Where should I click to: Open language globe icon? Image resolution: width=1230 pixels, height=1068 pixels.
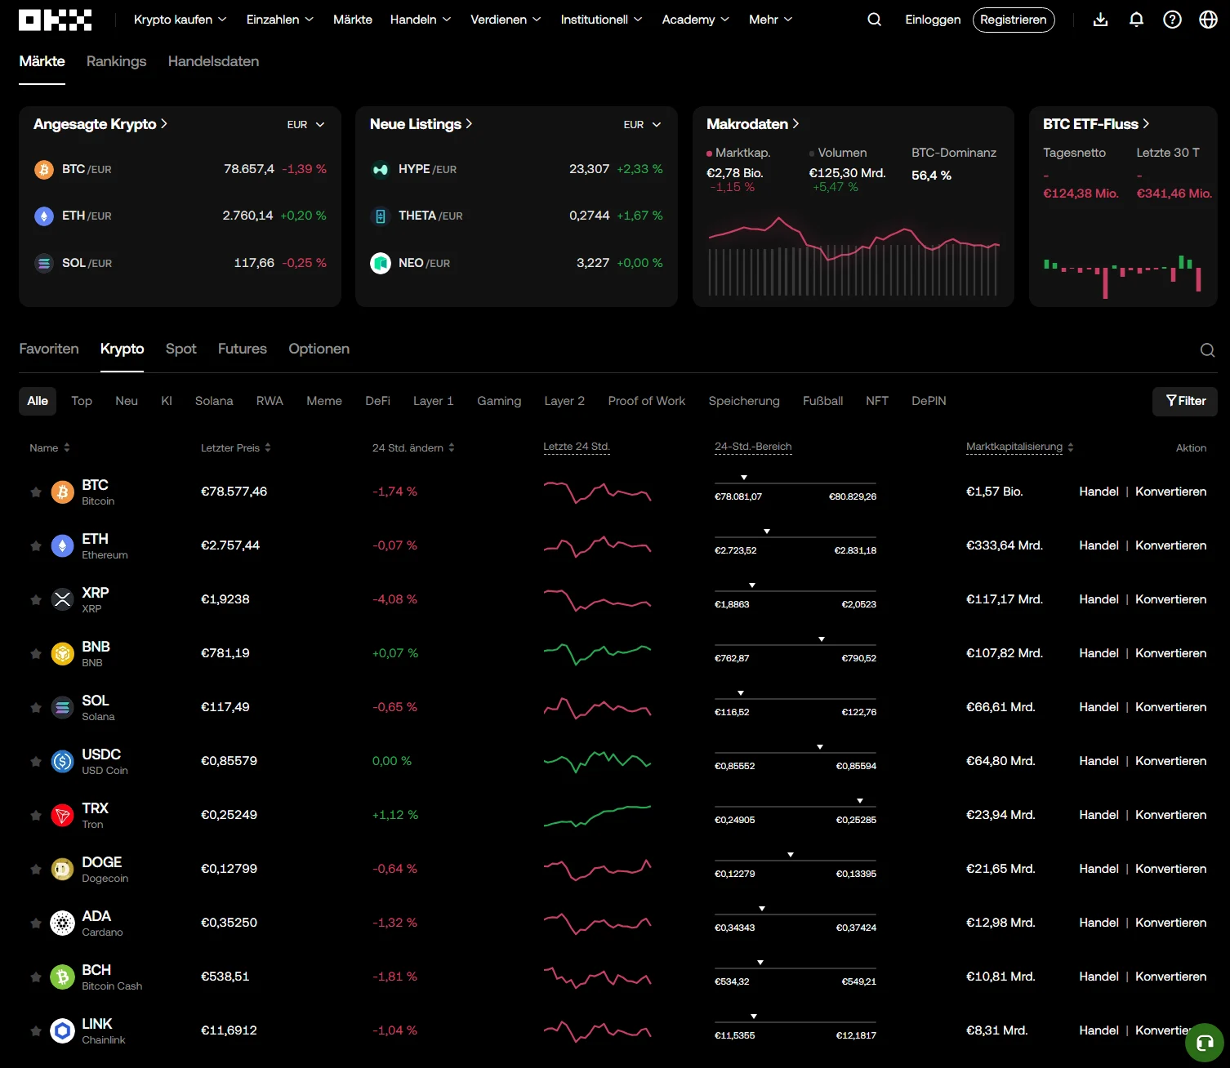1208,20
